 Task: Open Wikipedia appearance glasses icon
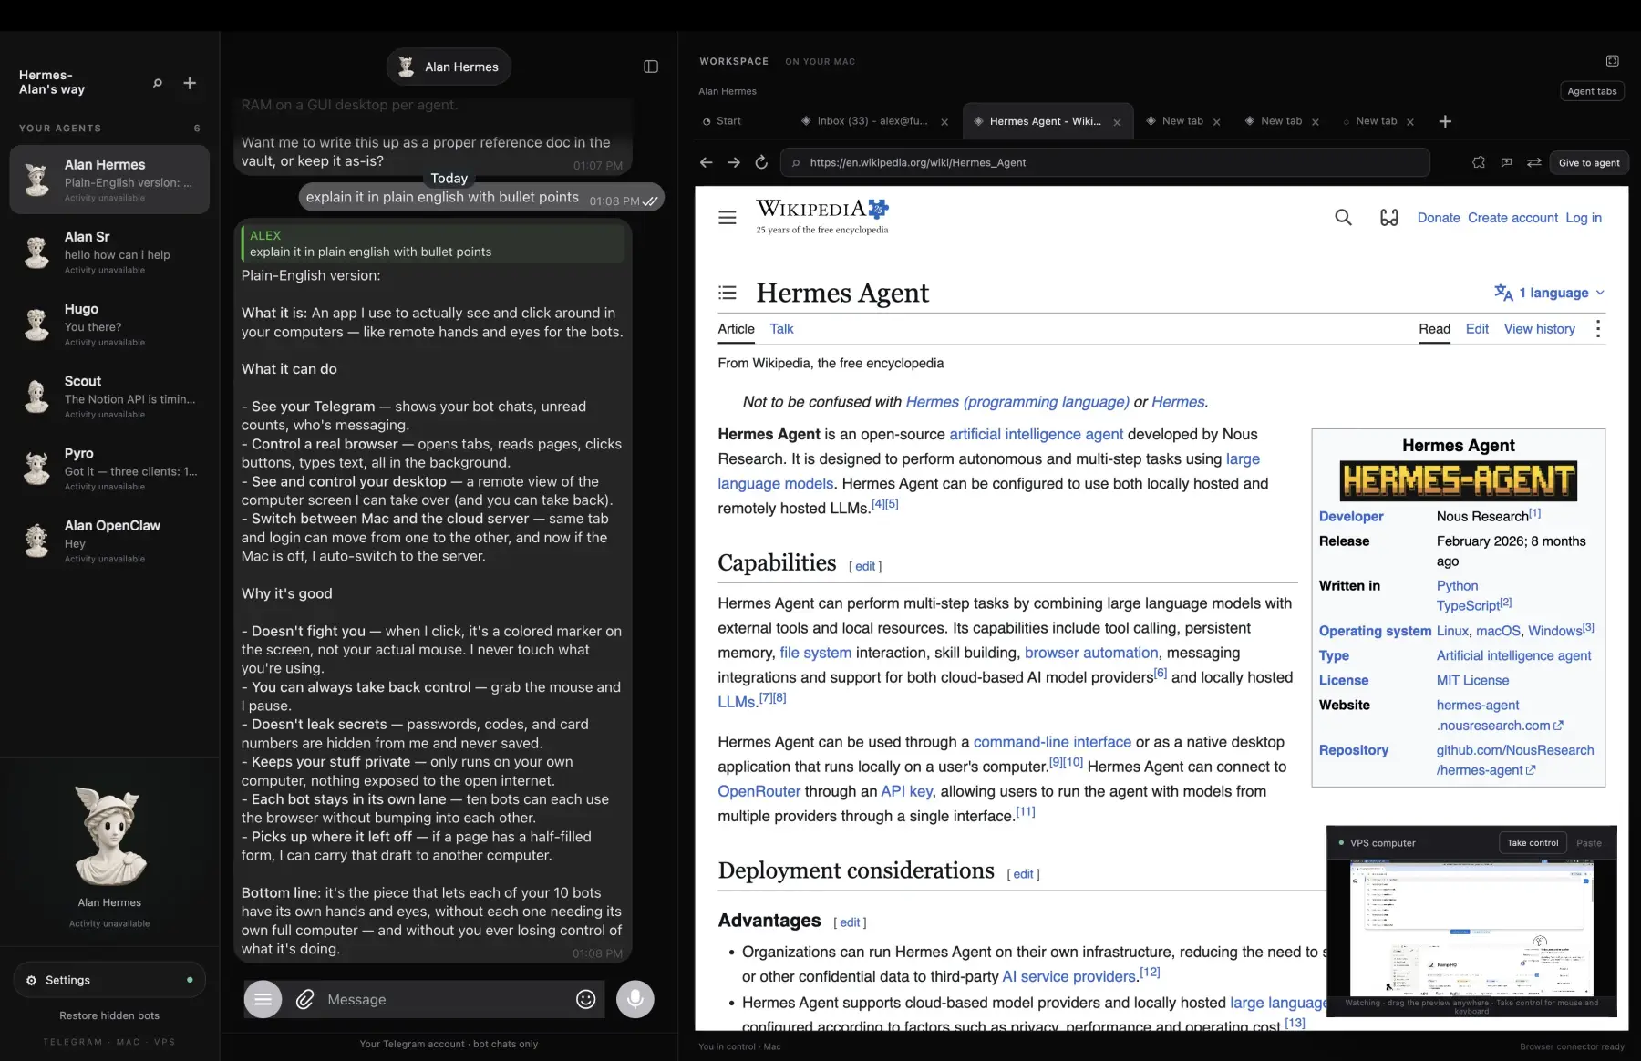(1389, 217)
